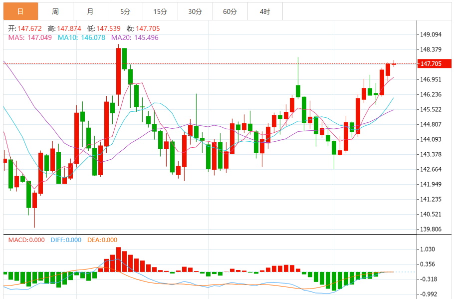Click the latest small red candlestick at right
Viewport: 454px width, 299px height.
click(x=394, y=64)
